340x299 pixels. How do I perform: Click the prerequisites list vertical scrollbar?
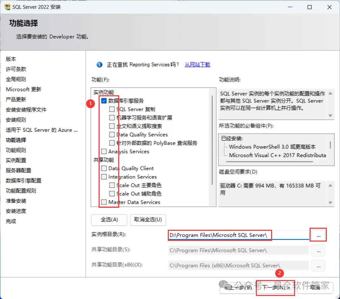pyautogui.click(x=330, y=145)
